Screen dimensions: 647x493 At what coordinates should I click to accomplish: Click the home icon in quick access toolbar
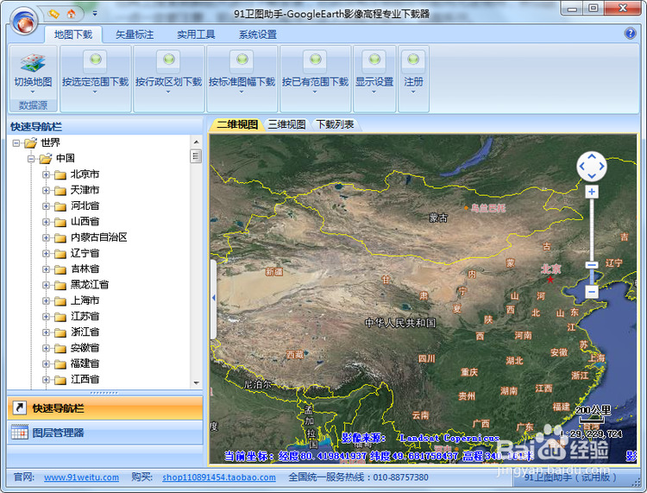[72, 14]
